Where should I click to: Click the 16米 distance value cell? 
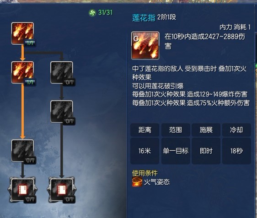[145, 151]
